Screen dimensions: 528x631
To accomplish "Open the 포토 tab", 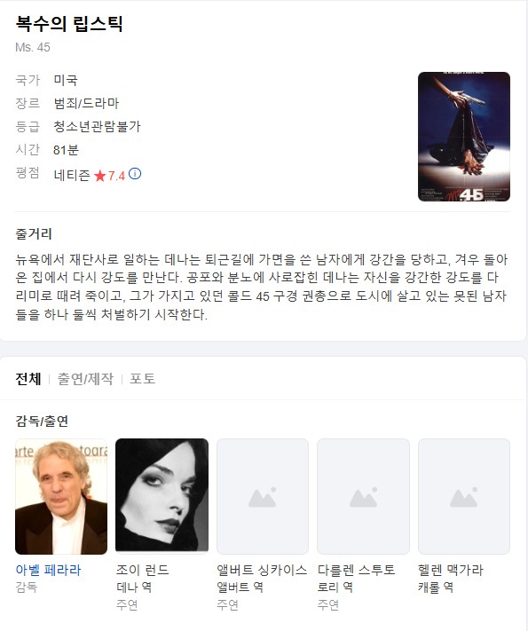I will click(143, 379).
